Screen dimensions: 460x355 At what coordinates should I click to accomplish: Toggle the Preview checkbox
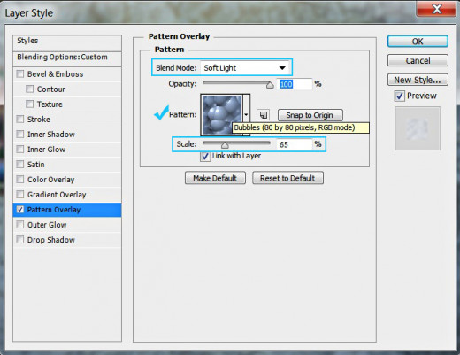(400, 96)
